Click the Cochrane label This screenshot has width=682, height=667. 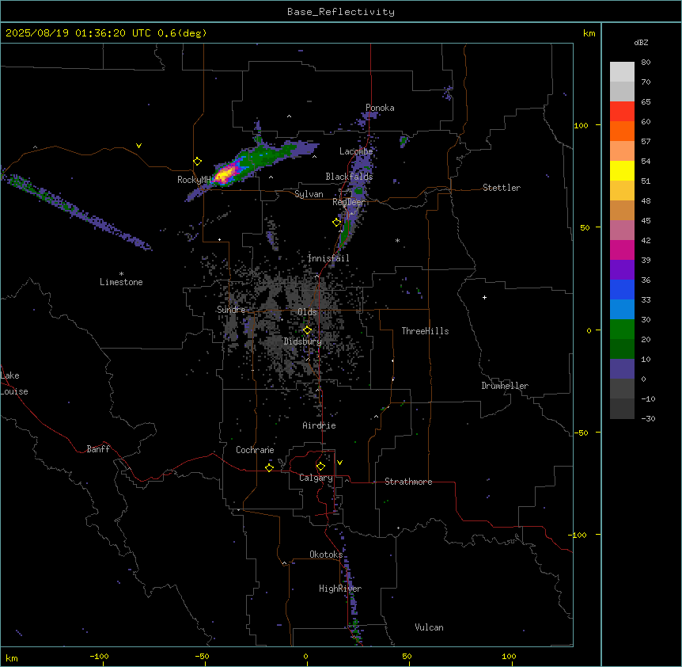pyautogui.click(x=255, y=450)
